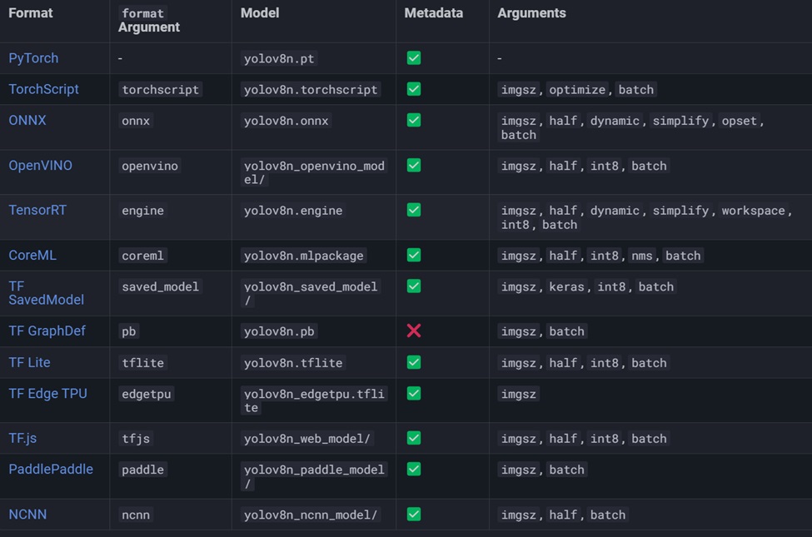Click "imgsz" in the TF Edge TPU row
This screenshot has width=812, height=537.
click(518, 394)
